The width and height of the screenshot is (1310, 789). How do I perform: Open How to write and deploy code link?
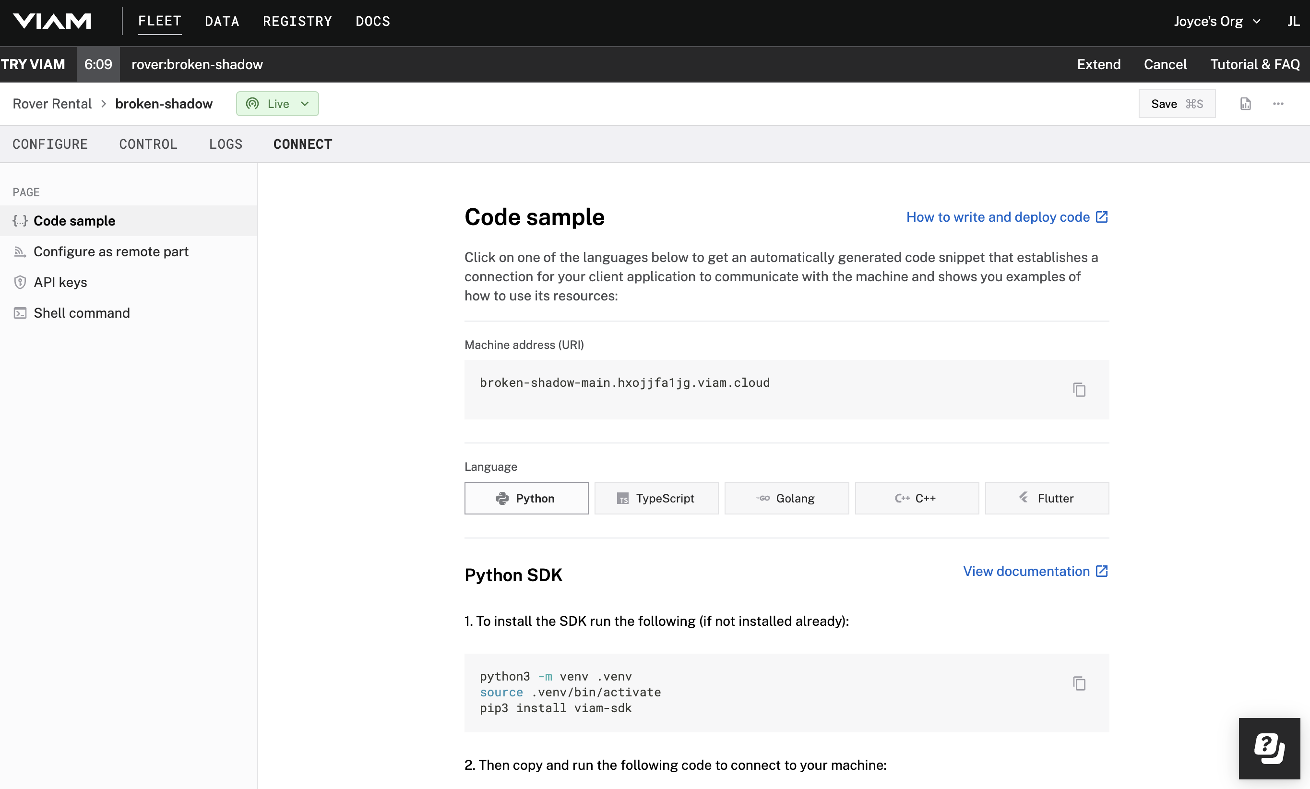pyautogui.click(x=1007, y=216)
